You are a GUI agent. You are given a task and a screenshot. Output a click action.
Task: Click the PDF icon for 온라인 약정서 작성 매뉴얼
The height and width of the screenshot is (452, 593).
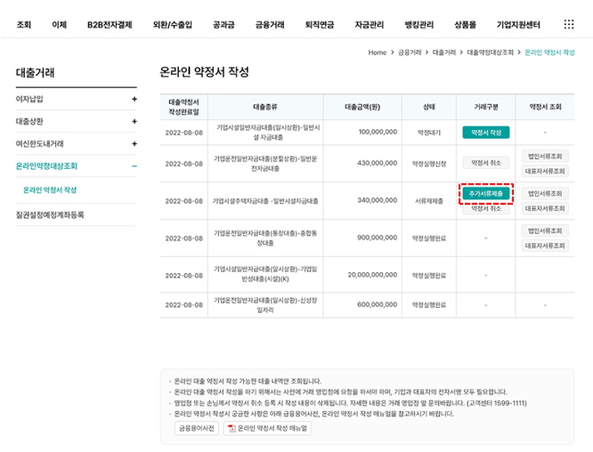tap(232, 429)
